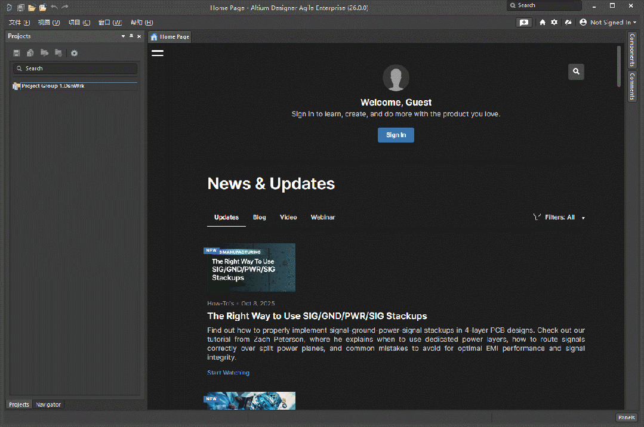This screenshot has height=427, width=644.
Task: Click the How-To's · Oct 8, 2025 text
Action: pyautogui.click(x=241, y=304)
